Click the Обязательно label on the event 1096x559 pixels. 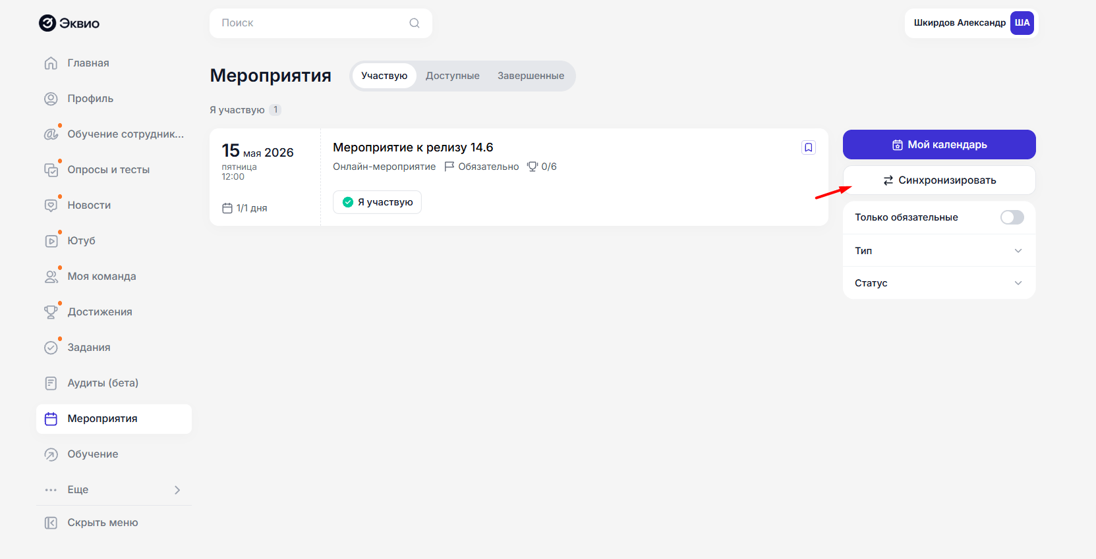pos(488,167)
